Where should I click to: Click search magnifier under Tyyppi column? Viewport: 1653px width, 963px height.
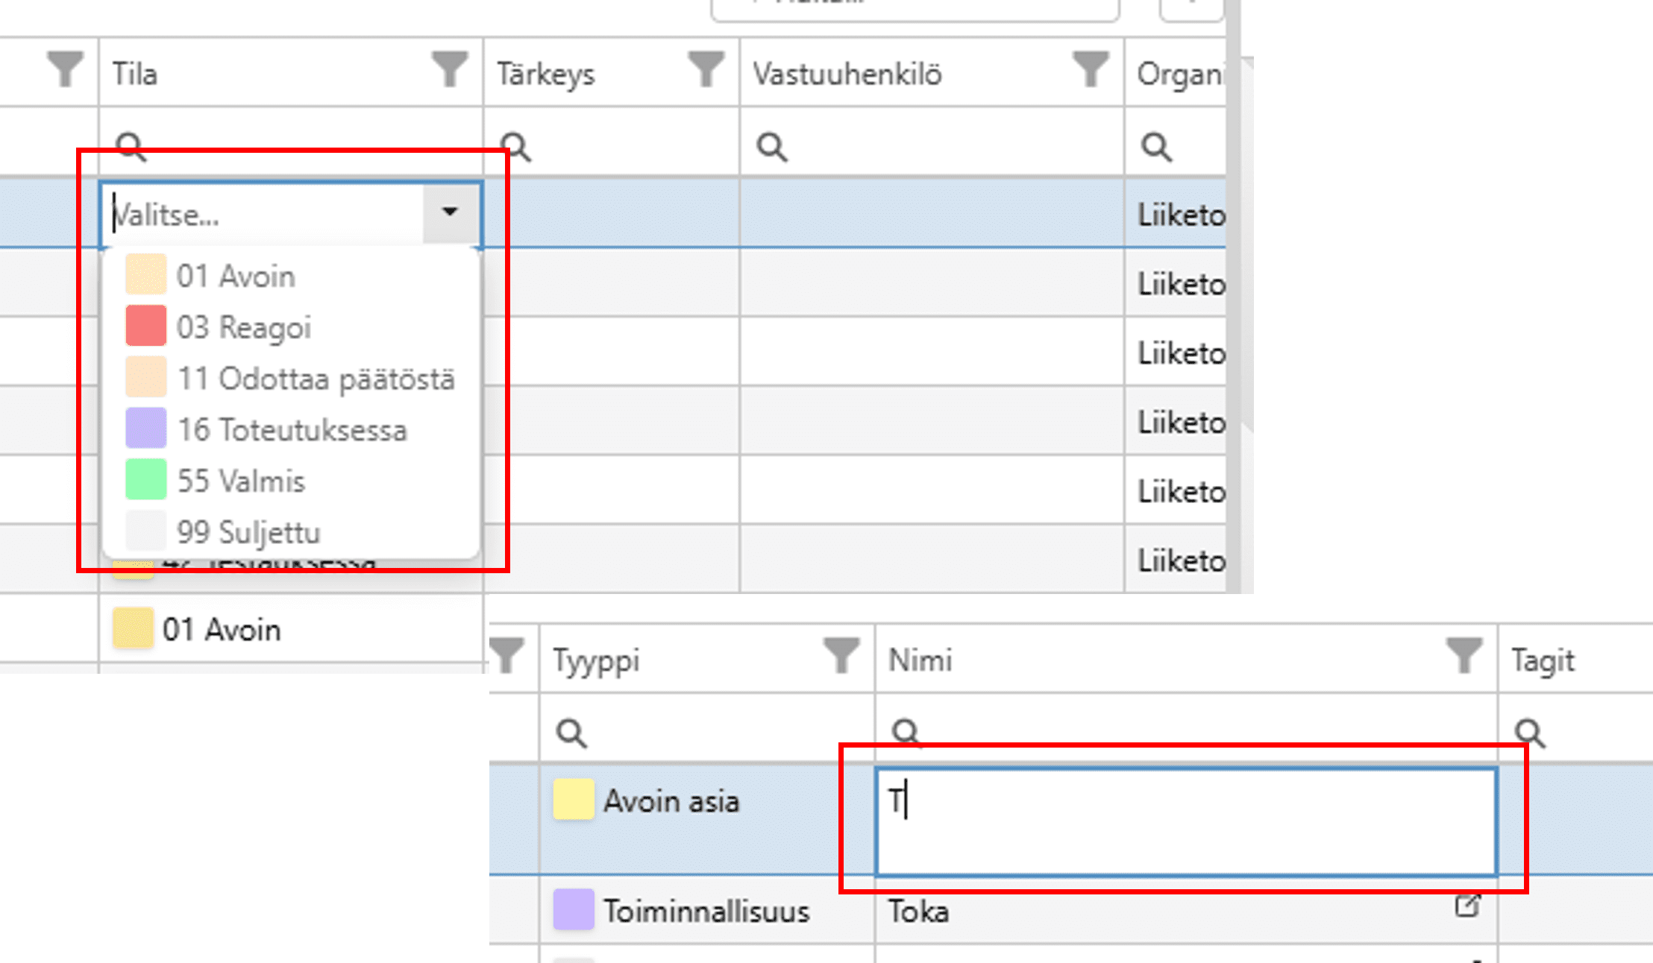[571, 733]
